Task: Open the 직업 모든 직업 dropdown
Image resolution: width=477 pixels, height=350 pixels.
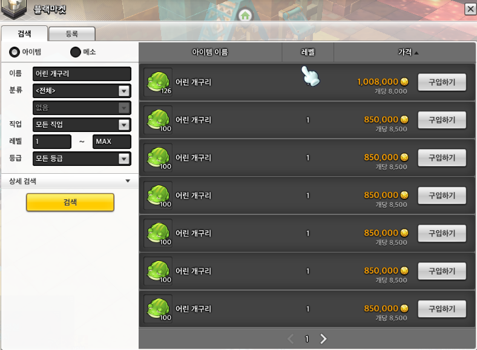Action: 82,125
